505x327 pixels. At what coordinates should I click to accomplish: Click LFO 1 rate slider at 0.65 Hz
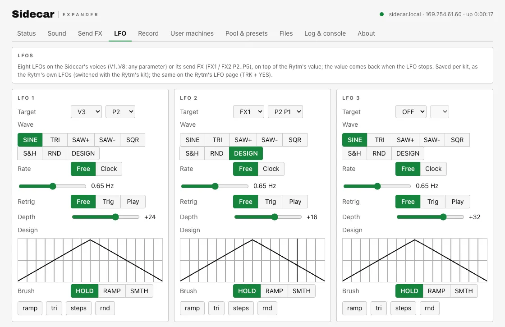click(53, 186)
